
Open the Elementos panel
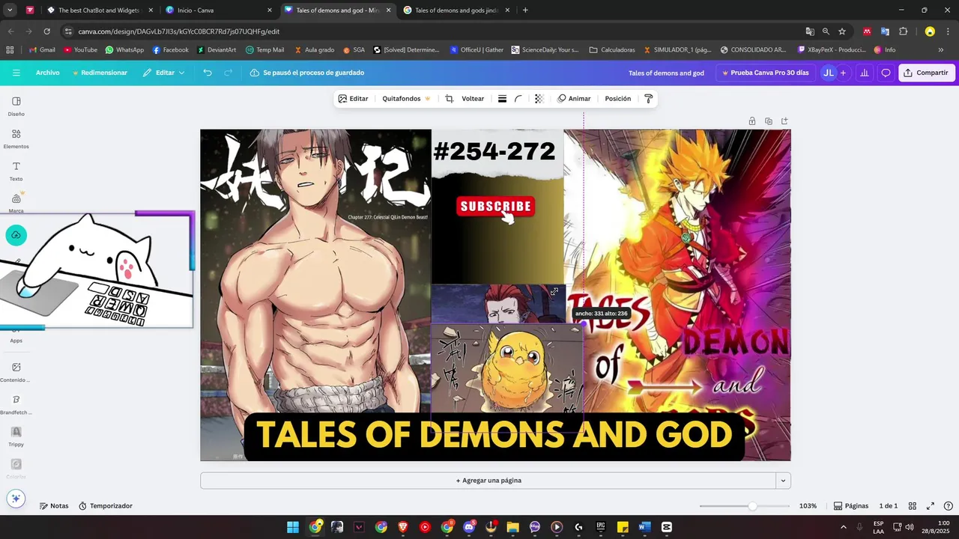tap(16, 138)
